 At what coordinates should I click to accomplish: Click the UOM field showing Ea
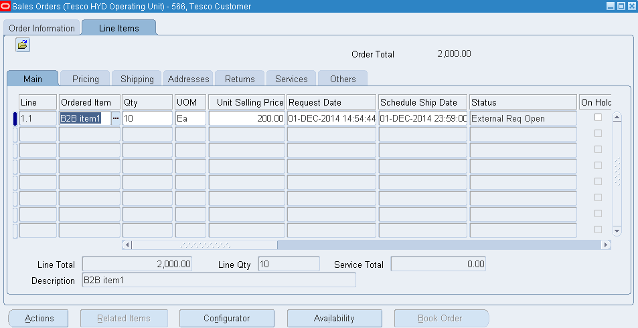pyautogui.click(x=190, y=118)
